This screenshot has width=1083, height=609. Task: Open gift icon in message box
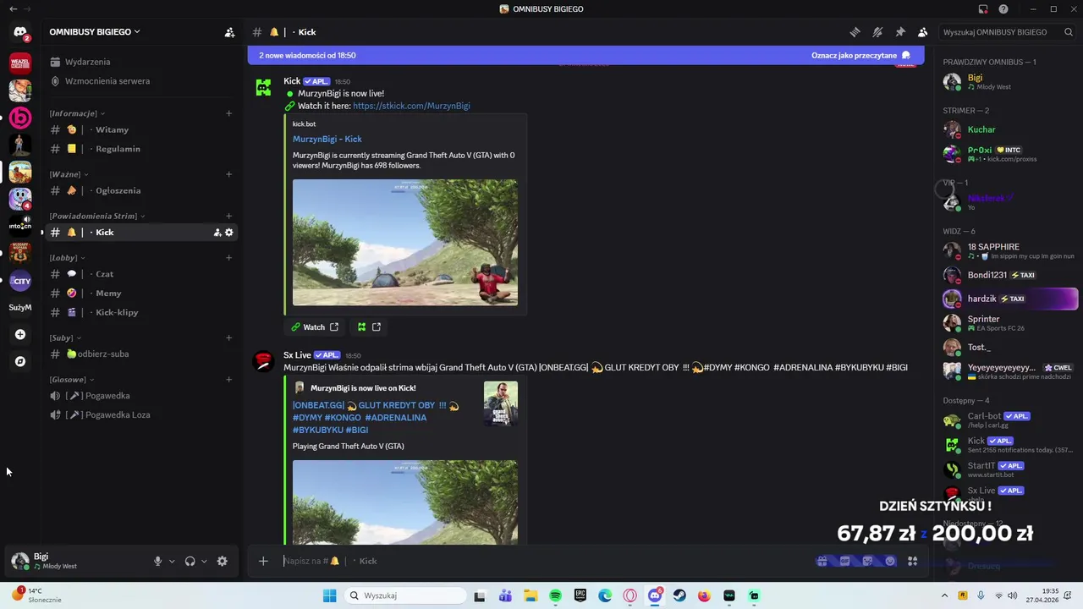[x=822, y=561]
